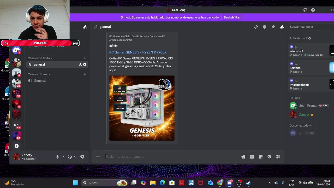Click Deshabilitar streamer mode button

coord(232,17)
